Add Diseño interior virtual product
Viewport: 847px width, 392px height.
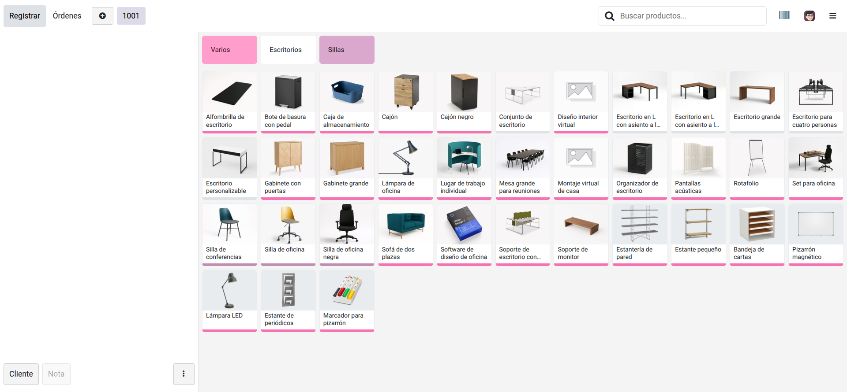581,102
